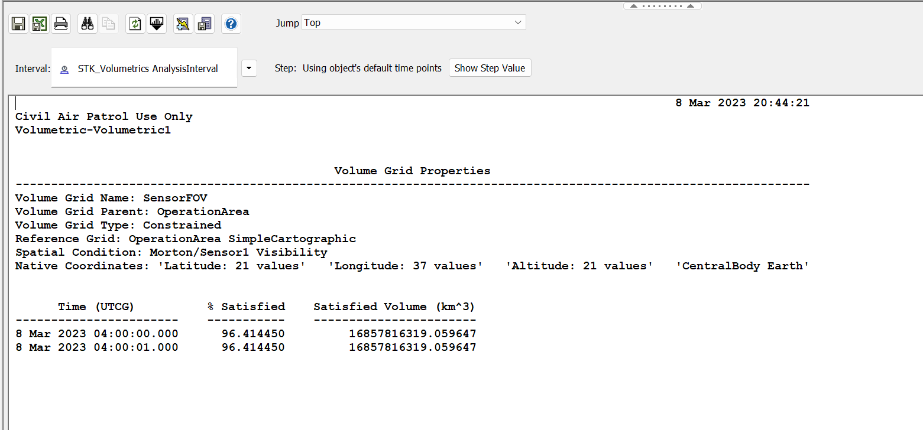923x430 pixels.
Task: Click the lightning bolt quick report icon
Action: (183, 24)
